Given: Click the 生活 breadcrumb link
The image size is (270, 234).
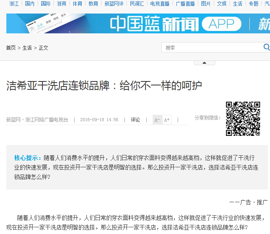Looking at the screenshot, I should (27, 48).
